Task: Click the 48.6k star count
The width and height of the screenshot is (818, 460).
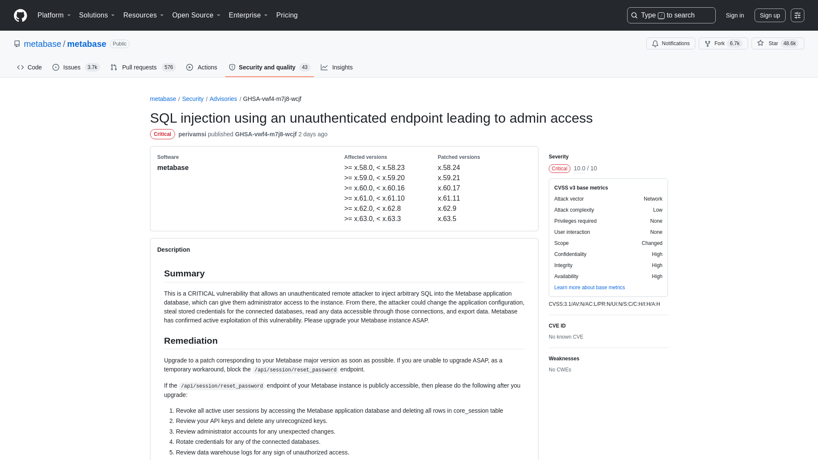Action: [789, 43]
